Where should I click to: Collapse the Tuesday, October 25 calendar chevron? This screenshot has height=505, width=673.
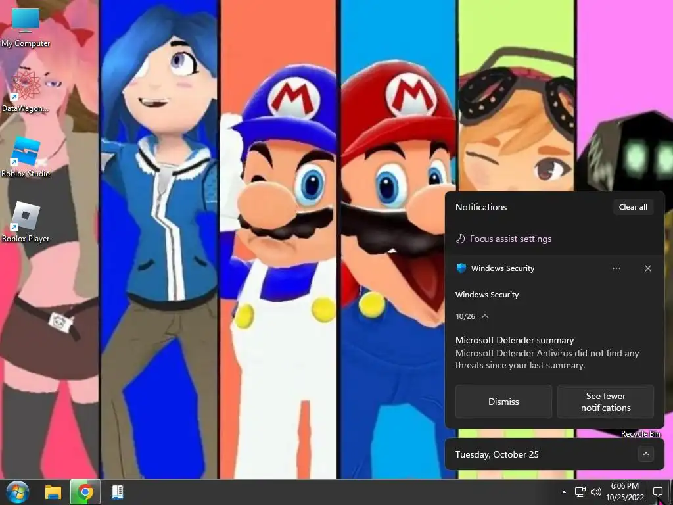point(646,454)
